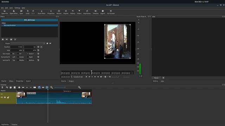This screenshot has width=225, height=126.
Task: Switch to the Project player tab
Action: coord(71,81)
